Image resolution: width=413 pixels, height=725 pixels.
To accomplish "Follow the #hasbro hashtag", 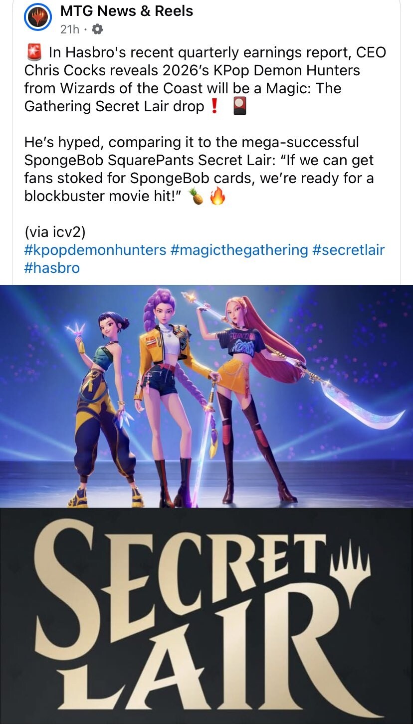I will (x=52, y=268).
